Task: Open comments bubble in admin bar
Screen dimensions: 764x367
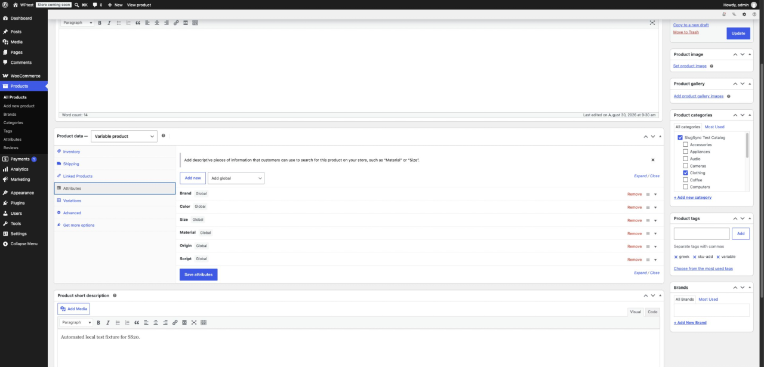Action: [x=95, y=5]
